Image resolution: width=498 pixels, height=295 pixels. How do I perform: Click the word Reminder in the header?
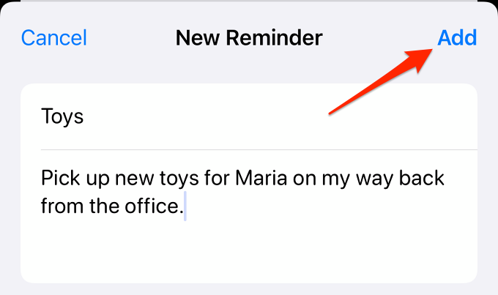(x=274, y=38)
